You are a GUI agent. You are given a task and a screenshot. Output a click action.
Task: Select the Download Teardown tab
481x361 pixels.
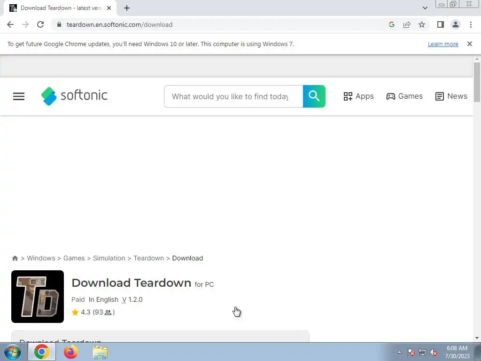[x=60, y=8]
